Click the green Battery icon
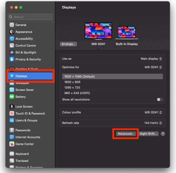 tap(12, 97)
